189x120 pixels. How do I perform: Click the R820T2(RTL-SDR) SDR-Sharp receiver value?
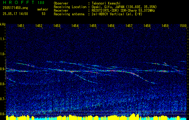click(x=123, y=10)
